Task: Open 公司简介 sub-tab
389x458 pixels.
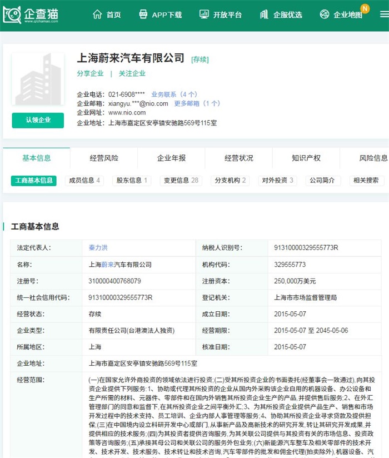Action: [322, 181]
